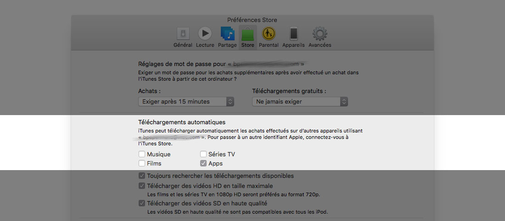Click the Téléchargements gratuits : label
Viewport: 505px width, 221px height.
click(x=289, y=91)
